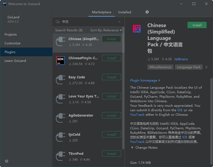Screen dimensions: 213x167
Task: Install the AgileGenerator plugin
Action: tap(112, 115)
